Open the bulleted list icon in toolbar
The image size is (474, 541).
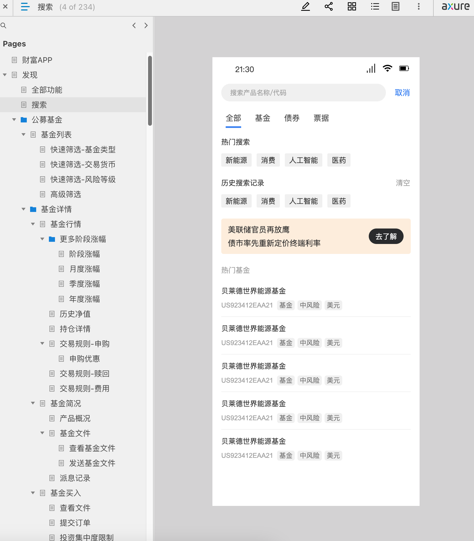(x=375, y=7)
